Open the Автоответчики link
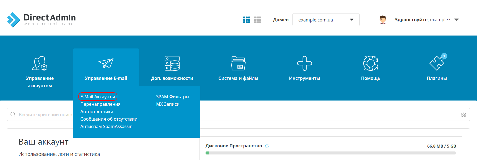This screenshot has width=477, height=160. point(97,112)
